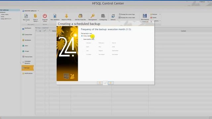Check the December month checkbox
The image size is (212, 119).
[110, 55]
